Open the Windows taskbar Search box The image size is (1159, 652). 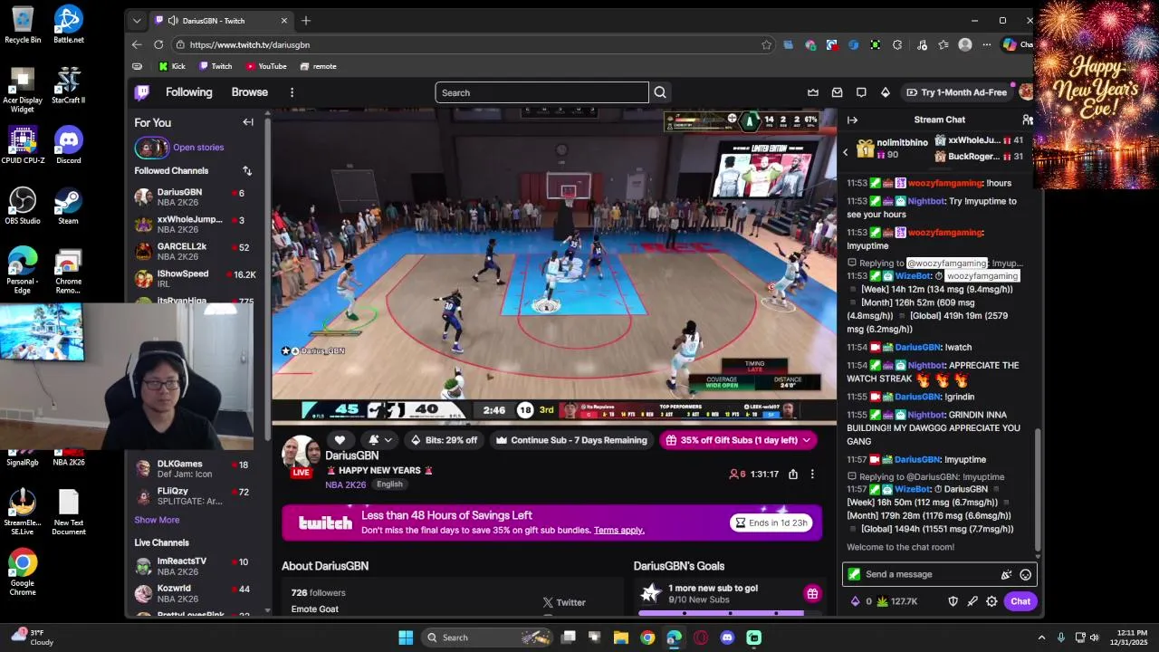[487, 638]
